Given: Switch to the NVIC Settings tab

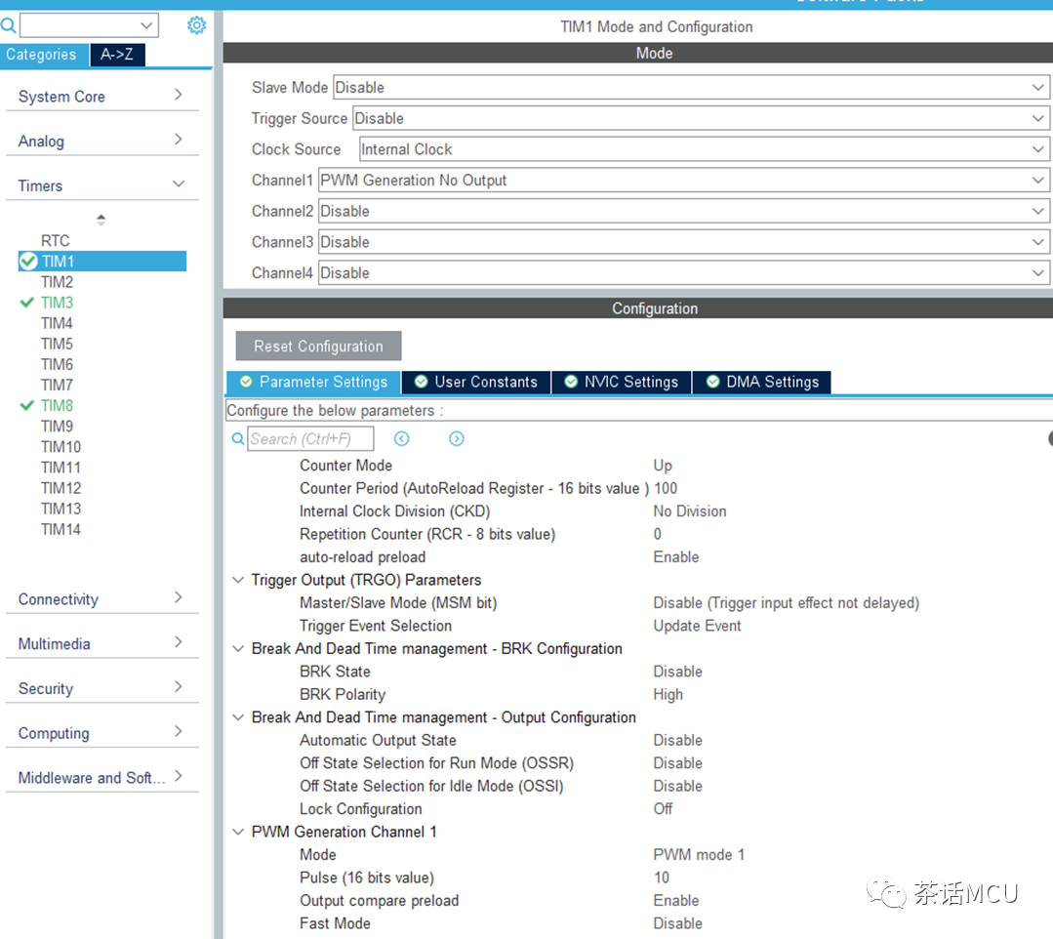Looking at the screenshot, I should tap(622, 382).
